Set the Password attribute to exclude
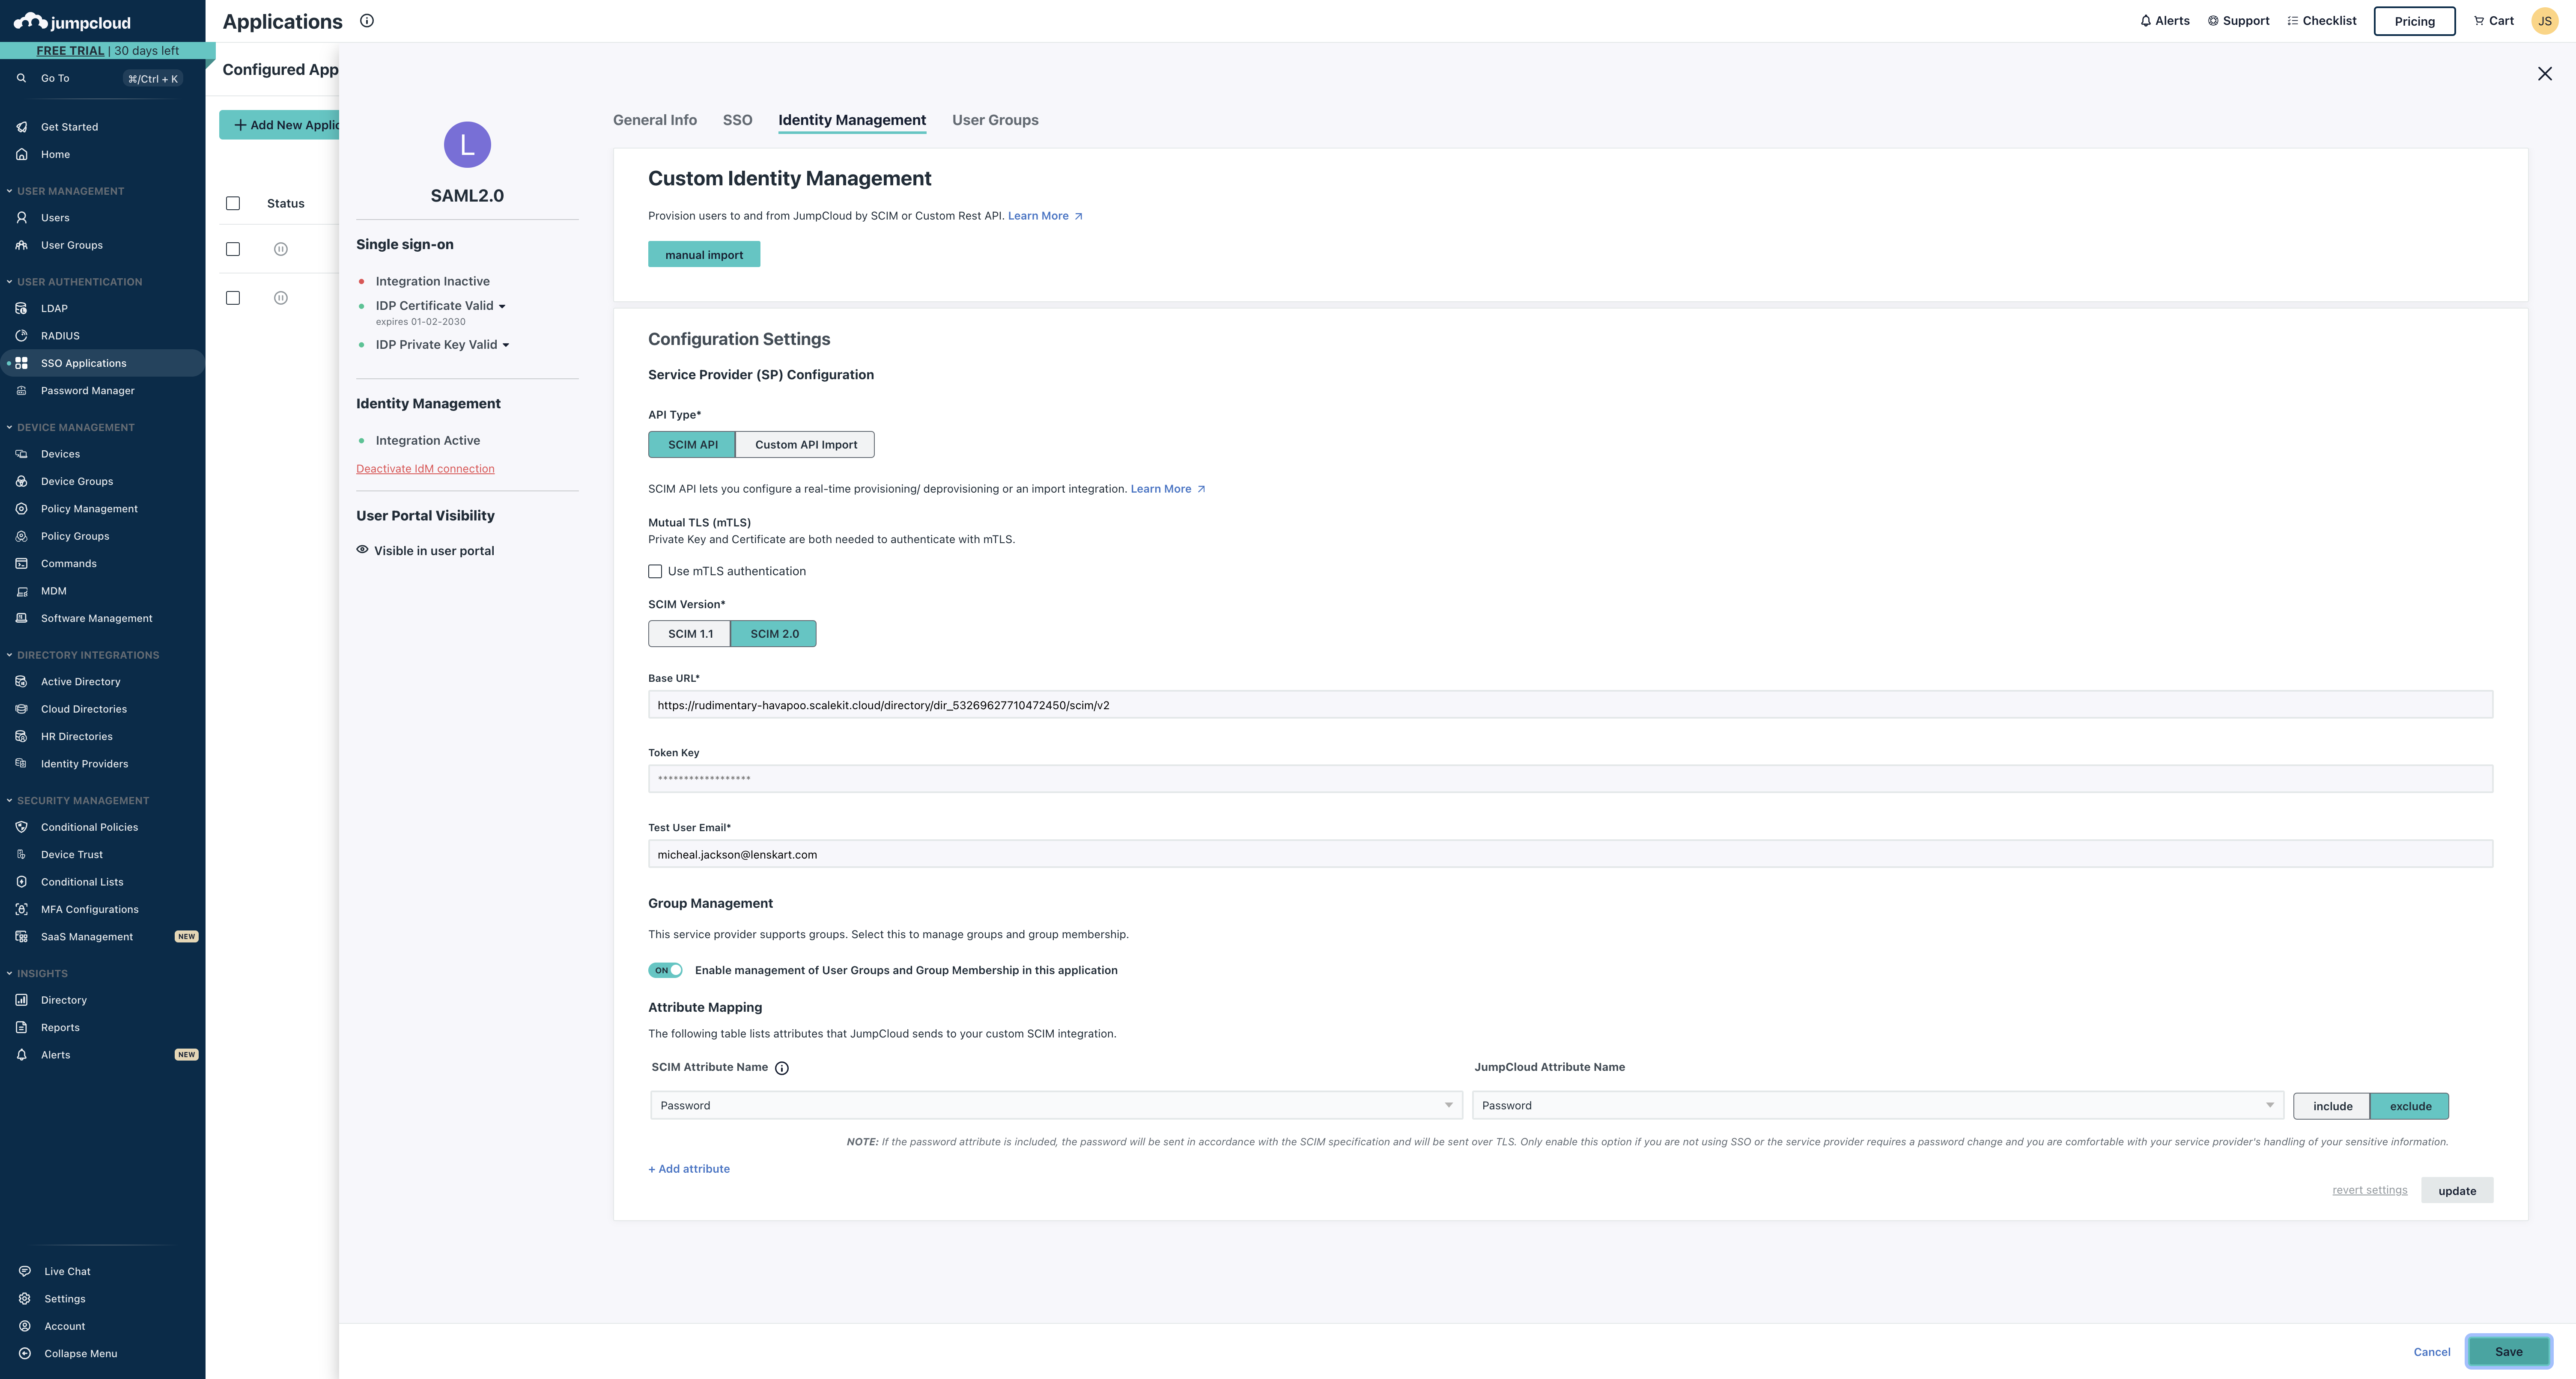This screenshot has width=2576, height=1379. click(2410, 1106)
